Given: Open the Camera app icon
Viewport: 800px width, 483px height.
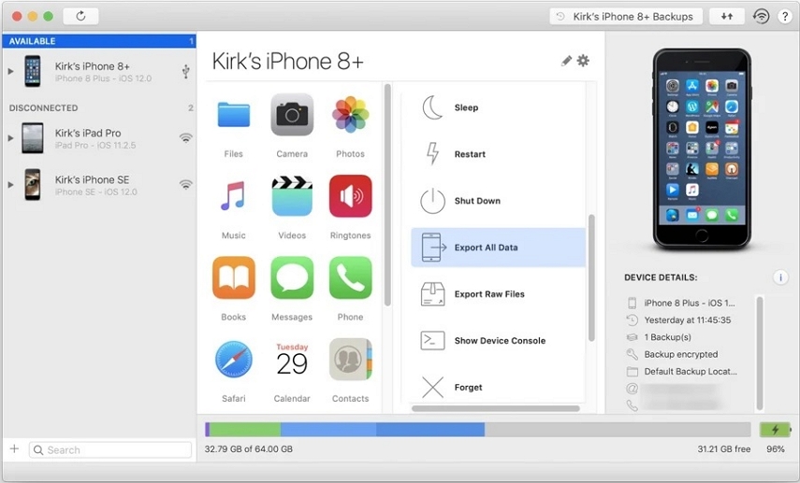Looking at the screenshot, I should point(292,115).
